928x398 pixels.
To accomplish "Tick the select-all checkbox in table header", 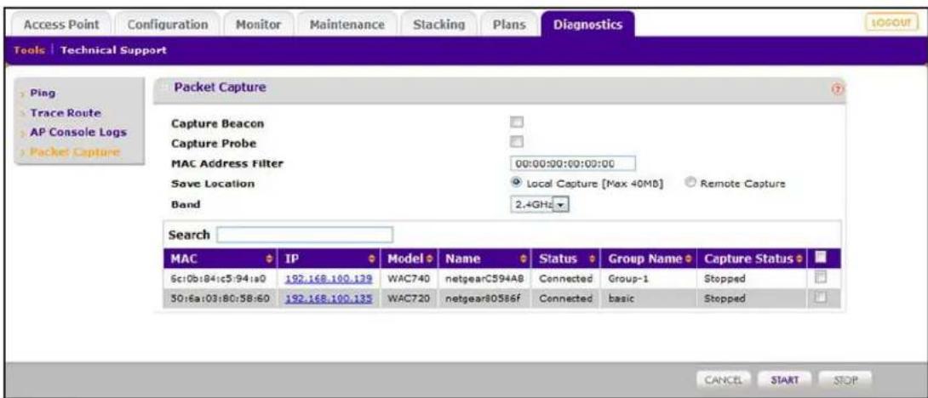I will 821,257.
